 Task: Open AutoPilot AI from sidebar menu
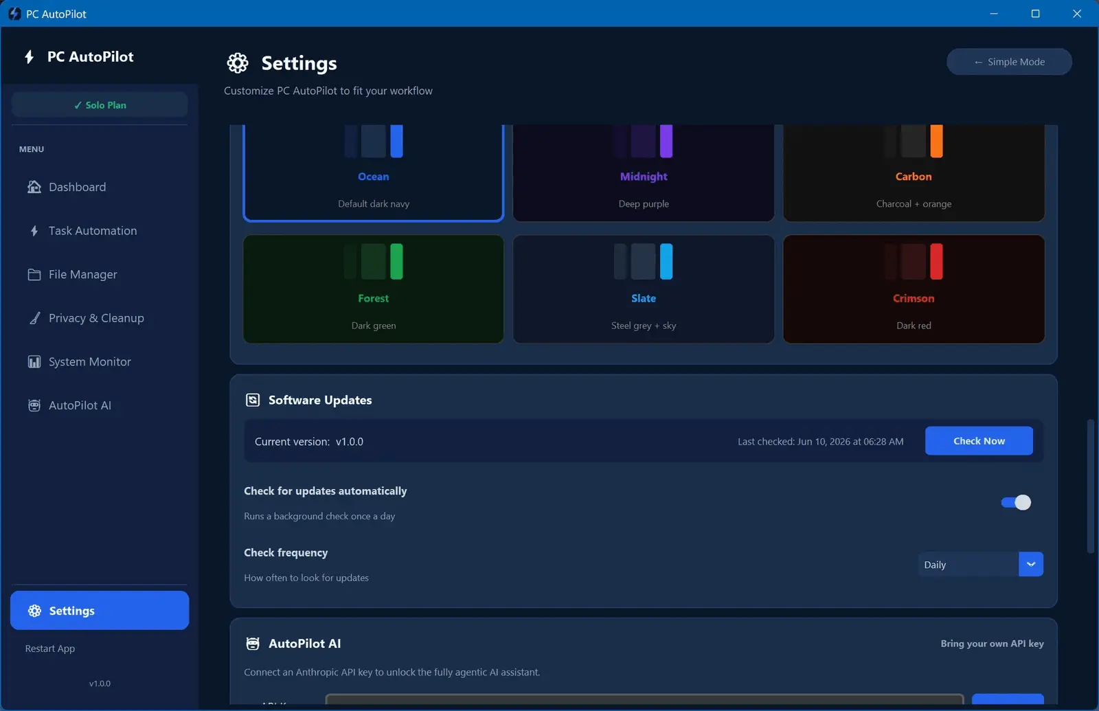click(x=100, y=405)
